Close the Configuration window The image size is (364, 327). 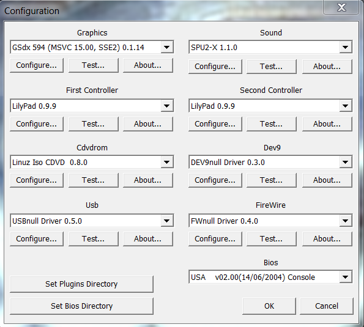341,7
